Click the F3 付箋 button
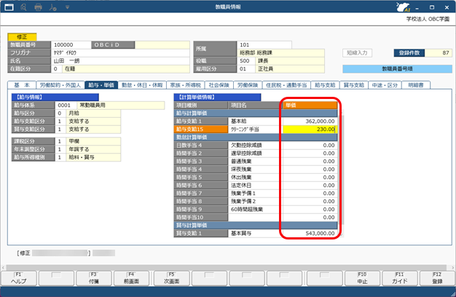Viewport: 456px width, 297px height. point(94,278)
